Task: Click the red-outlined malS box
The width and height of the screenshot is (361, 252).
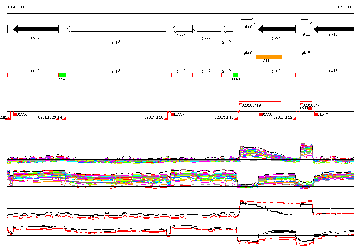Action: pos(334,75)
